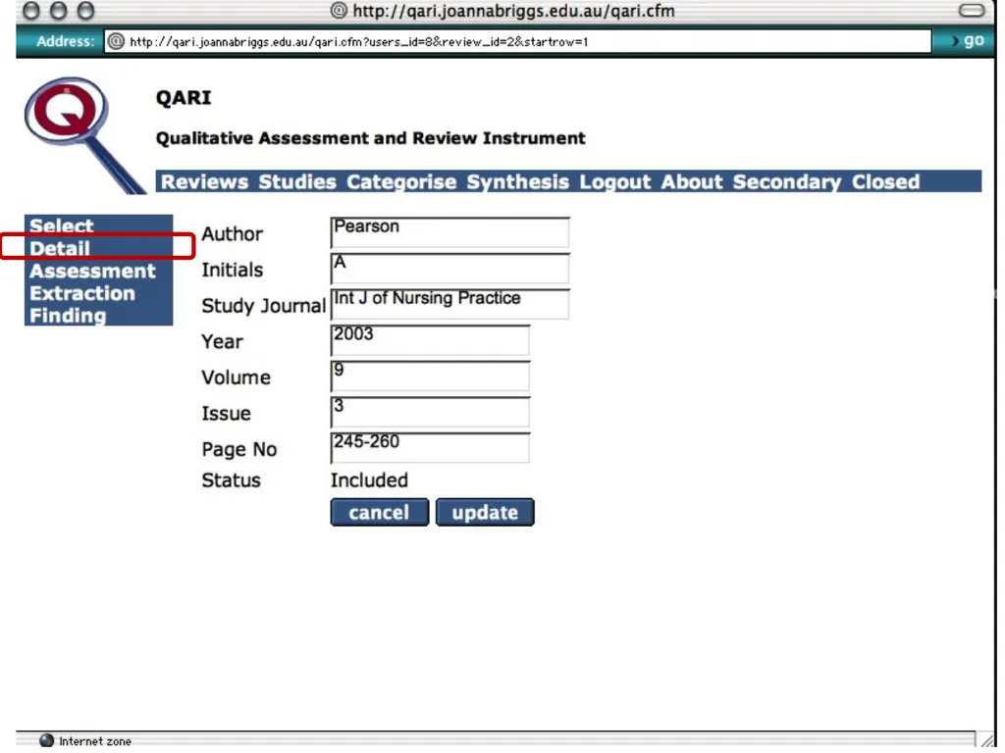The image size is (1005, 753).
Task: Click the Page No label
Action: [x=239, y=449]
